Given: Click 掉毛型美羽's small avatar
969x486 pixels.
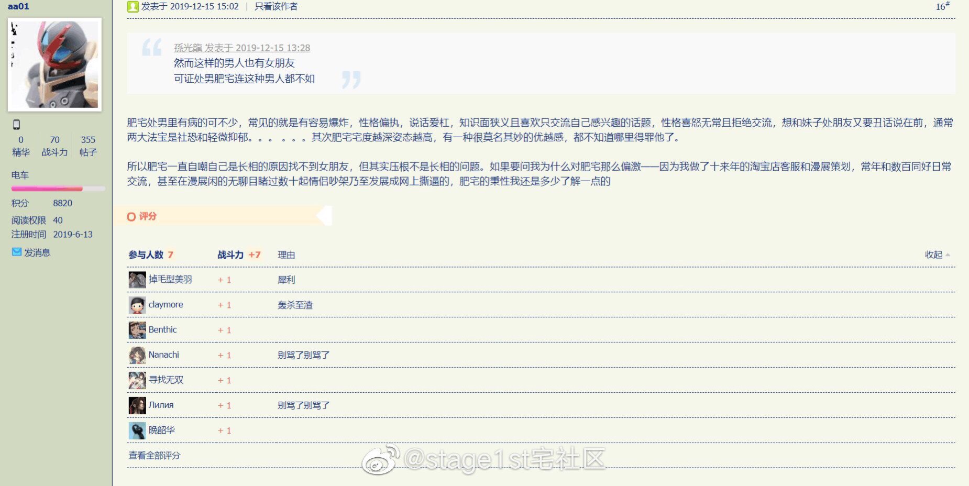Looking at the screenshot, I should point(137,280).
